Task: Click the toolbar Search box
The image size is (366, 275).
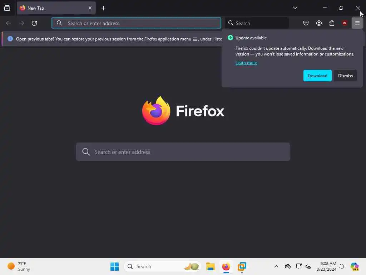Action: [x=257, y=23]
